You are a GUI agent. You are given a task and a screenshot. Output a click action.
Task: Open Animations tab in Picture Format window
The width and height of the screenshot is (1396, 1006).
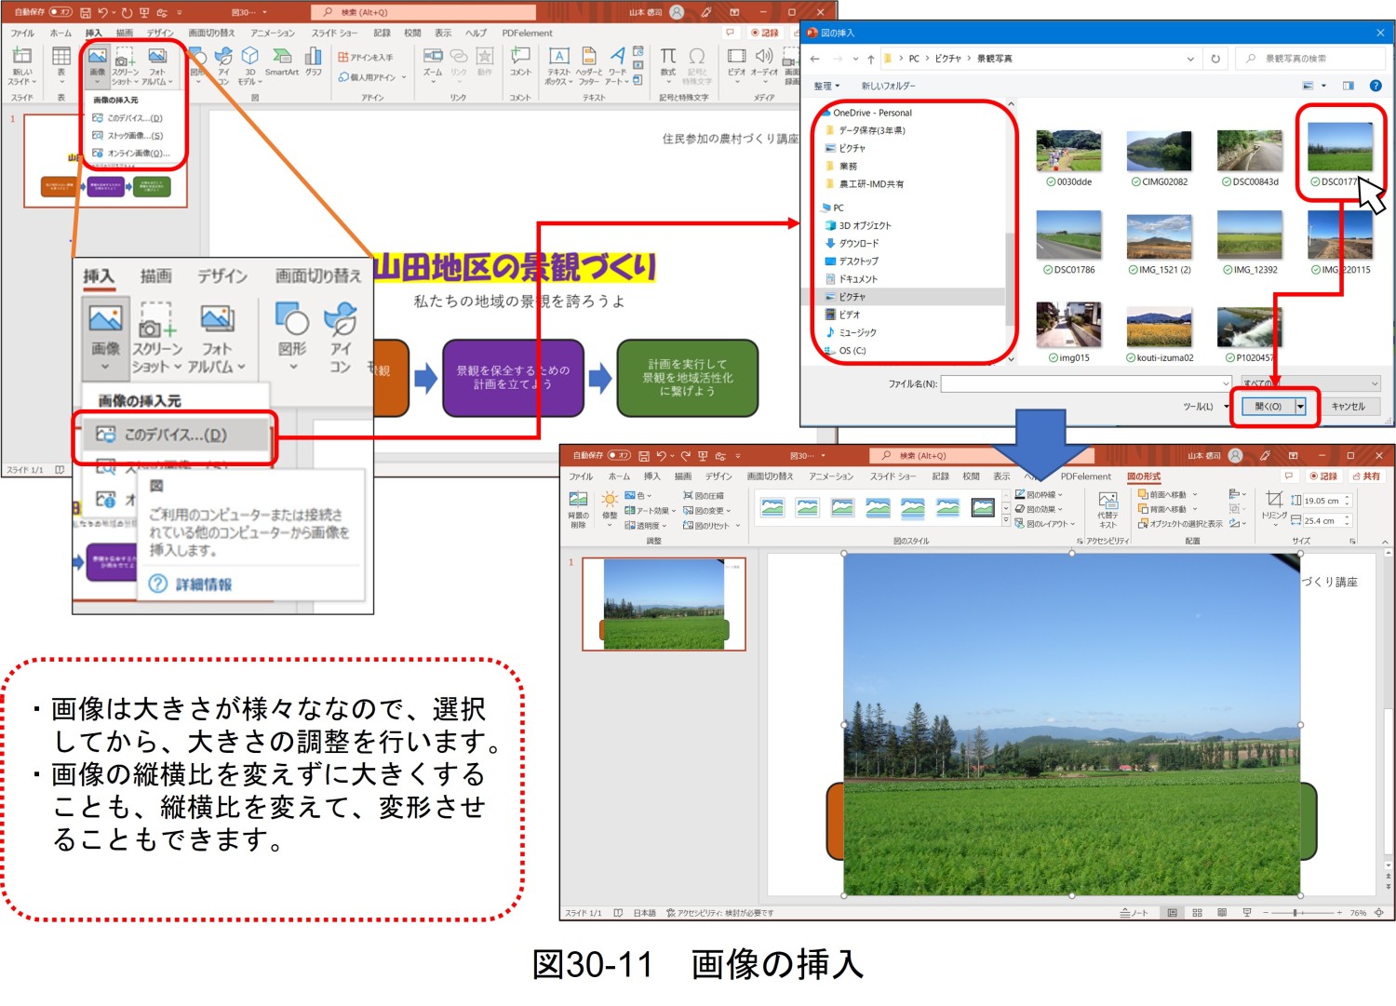[x=831, y=476]
